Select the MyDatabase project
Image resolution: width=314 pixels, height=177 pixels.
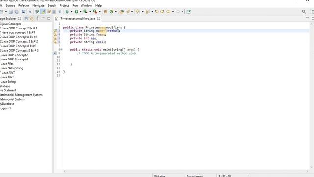(x=7, y=104)
